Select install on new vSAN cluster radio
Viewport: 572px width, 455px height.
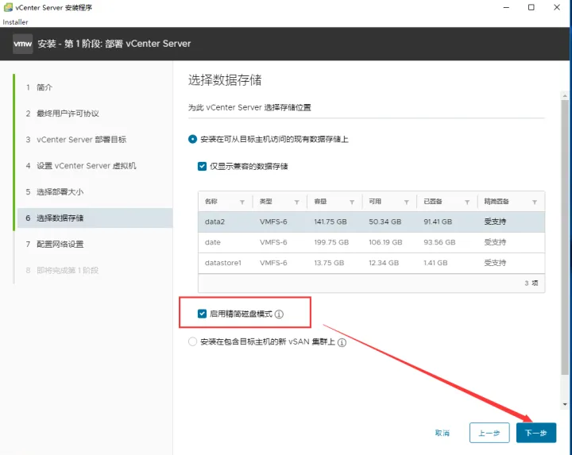tap(192, 341)
